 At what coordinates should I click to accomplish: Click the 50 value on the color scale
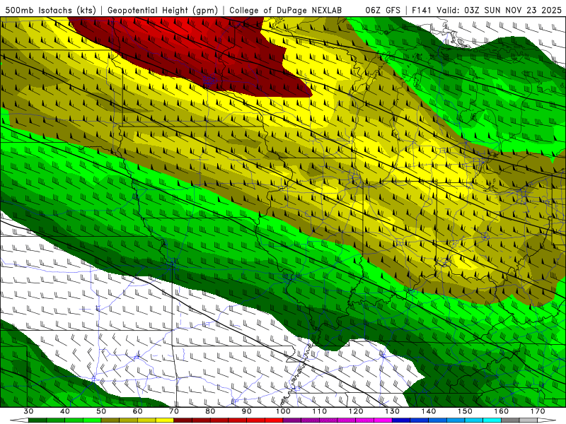pyautogui.click(x=101, y=411)
